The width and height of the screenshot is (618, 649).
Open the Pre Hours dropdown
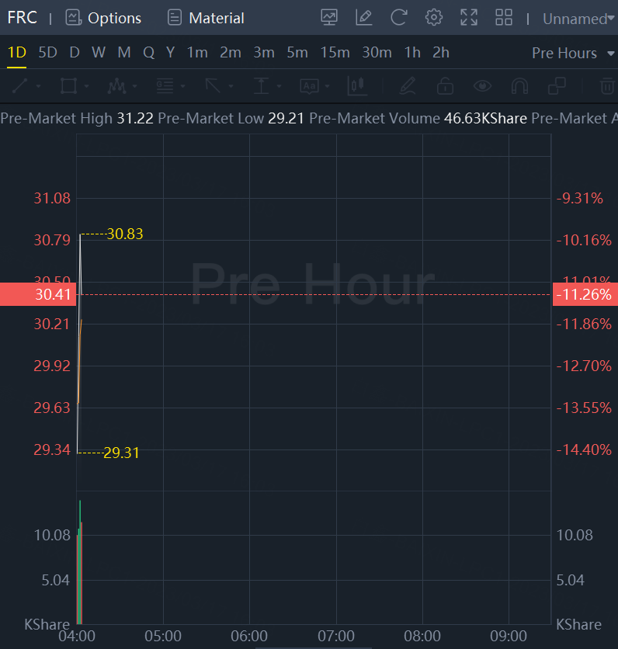pyautogui.click(x=564, y=53)
